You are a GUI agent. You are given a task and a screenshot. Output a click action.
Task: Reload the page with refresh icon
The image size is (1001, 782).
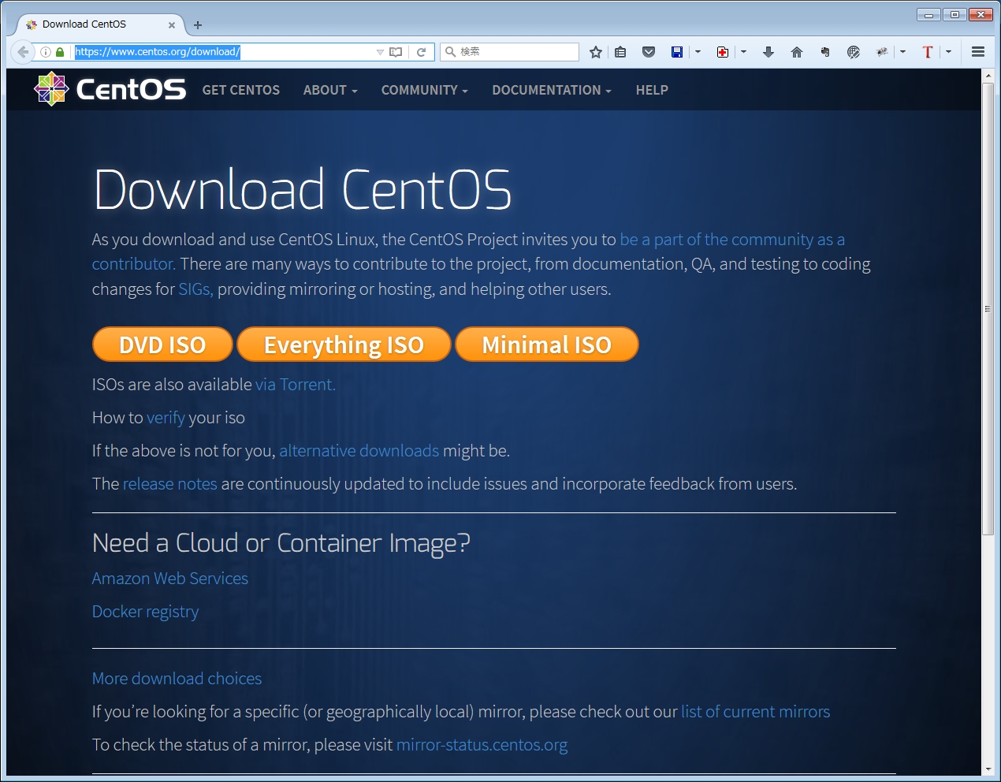(x=422, y=52)
